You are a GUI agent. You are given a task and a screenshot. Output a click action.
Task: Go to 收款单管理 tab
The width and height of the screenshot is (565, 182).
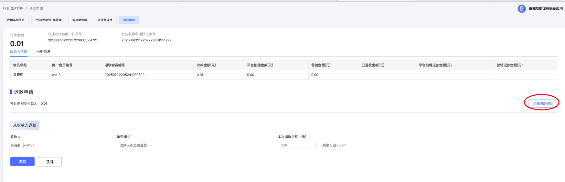pos(80,20)
